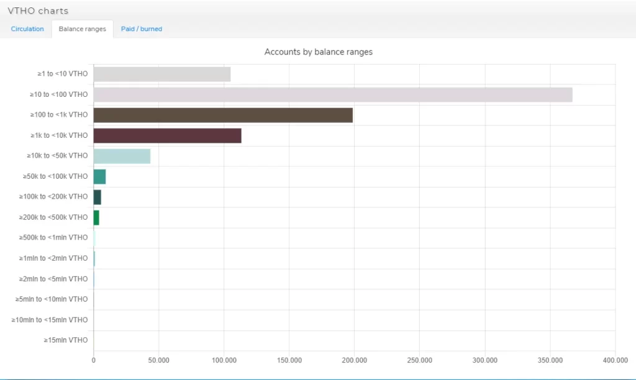Image resolution: width=636 pixels, height=380 pixels.
Task: Click the '≥10mln to <15mln VTHO' label
Action: 50,320
